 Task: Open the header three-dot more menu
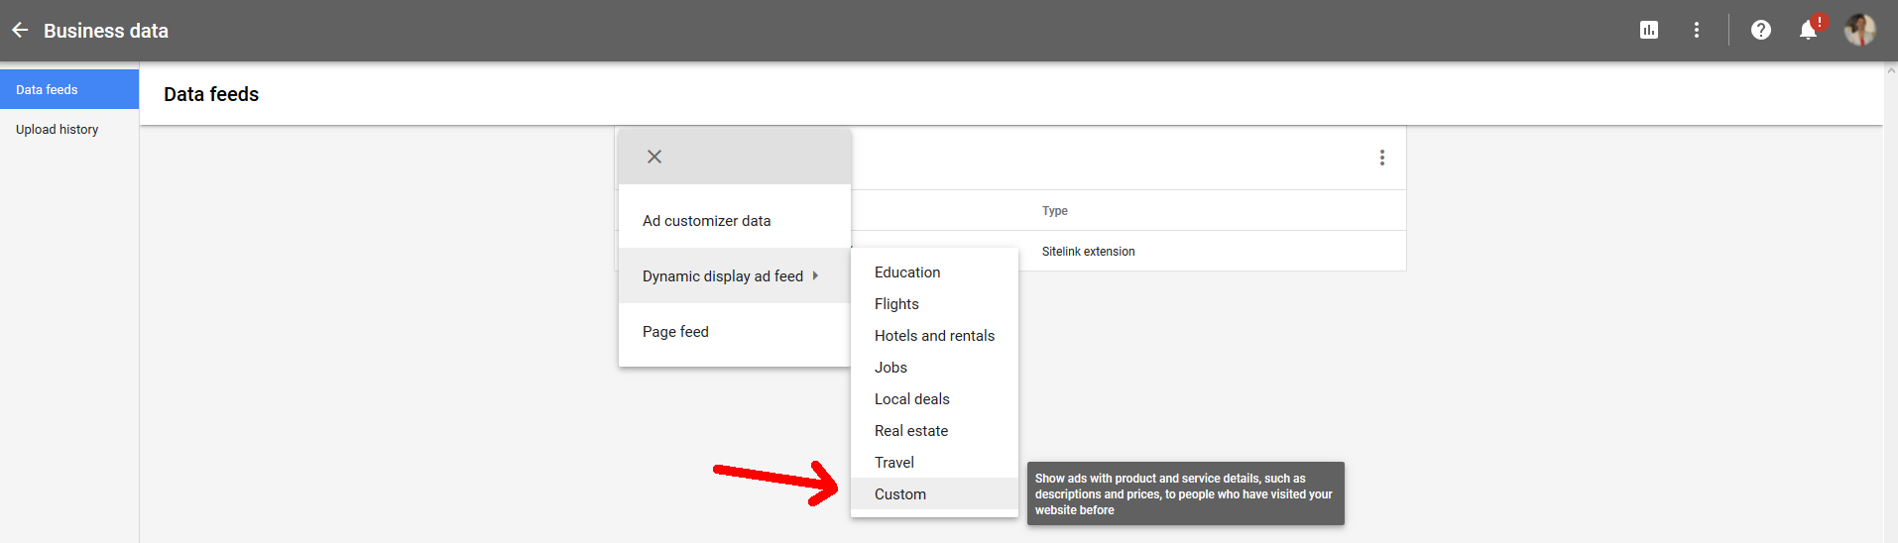point(1697,30)
